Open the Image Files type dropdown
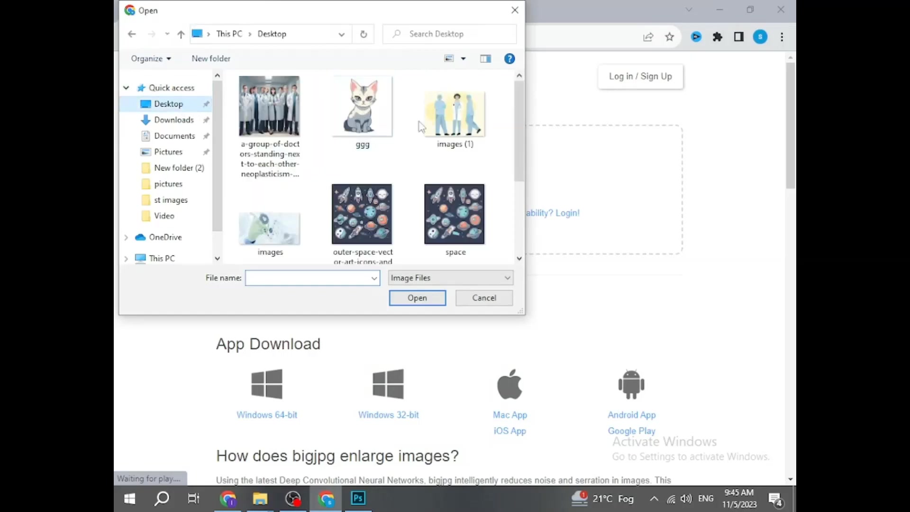The image size is (910, 512). (x=450, y=278)
